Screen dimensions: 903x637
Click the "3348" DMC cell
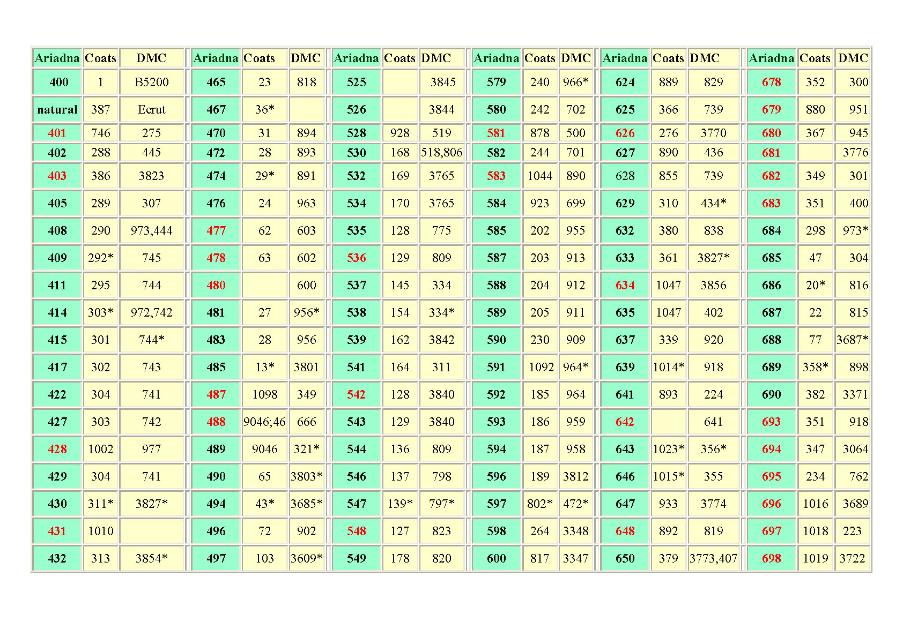576,531
